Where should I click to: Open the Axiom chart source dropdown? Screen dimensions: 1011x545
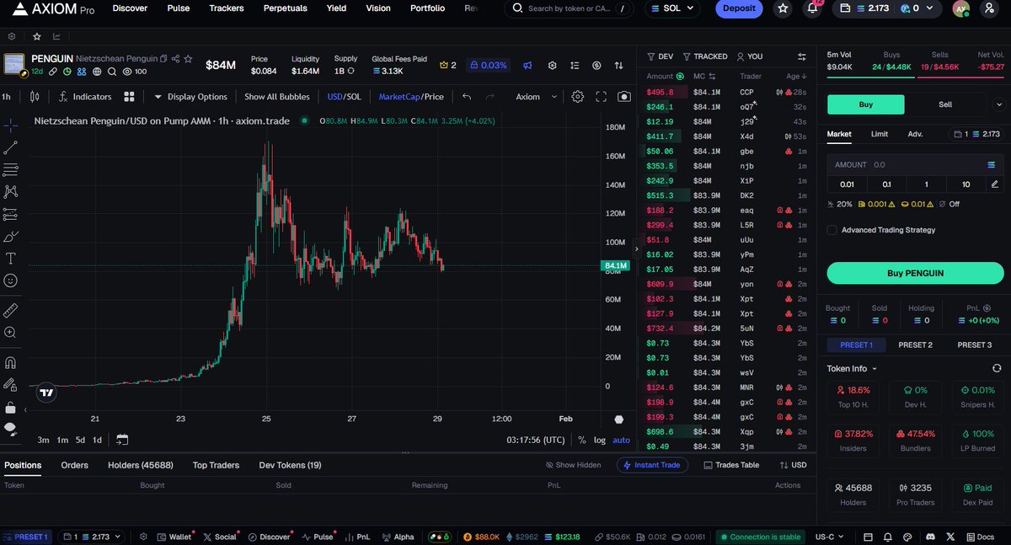[537, 97]
